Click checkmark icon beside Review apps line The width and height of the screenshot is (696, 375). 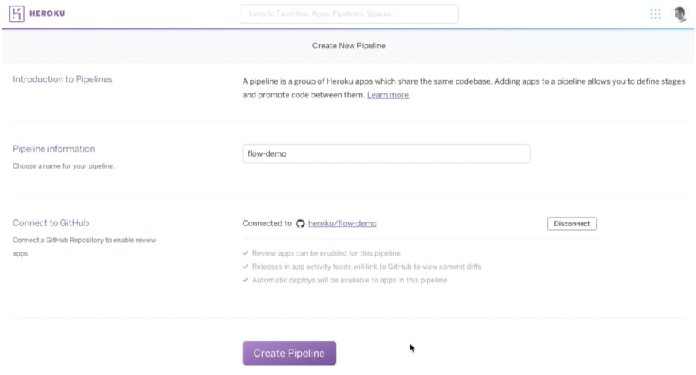click(x=245, y=253)
